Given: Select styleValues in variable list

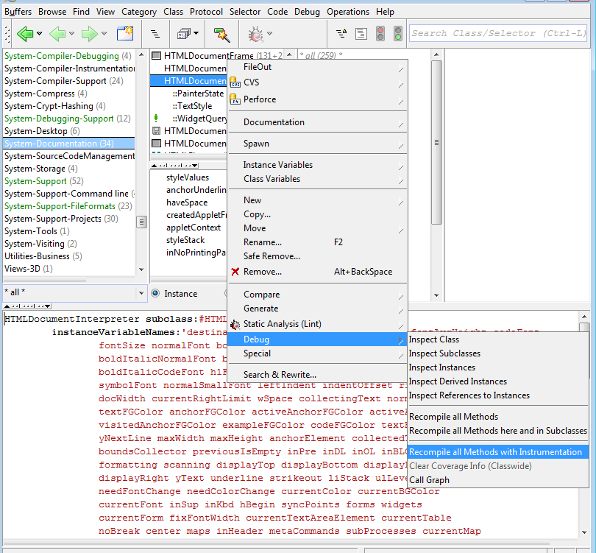Looking at the screenshot, I should tap(188, 177).
